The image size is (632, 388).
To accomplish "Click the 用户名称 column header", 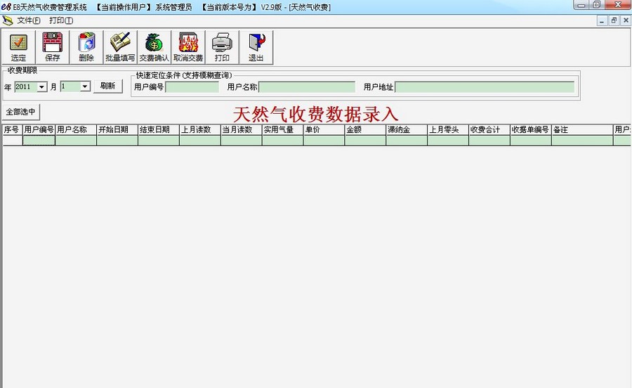I will (x=76, y=130).
